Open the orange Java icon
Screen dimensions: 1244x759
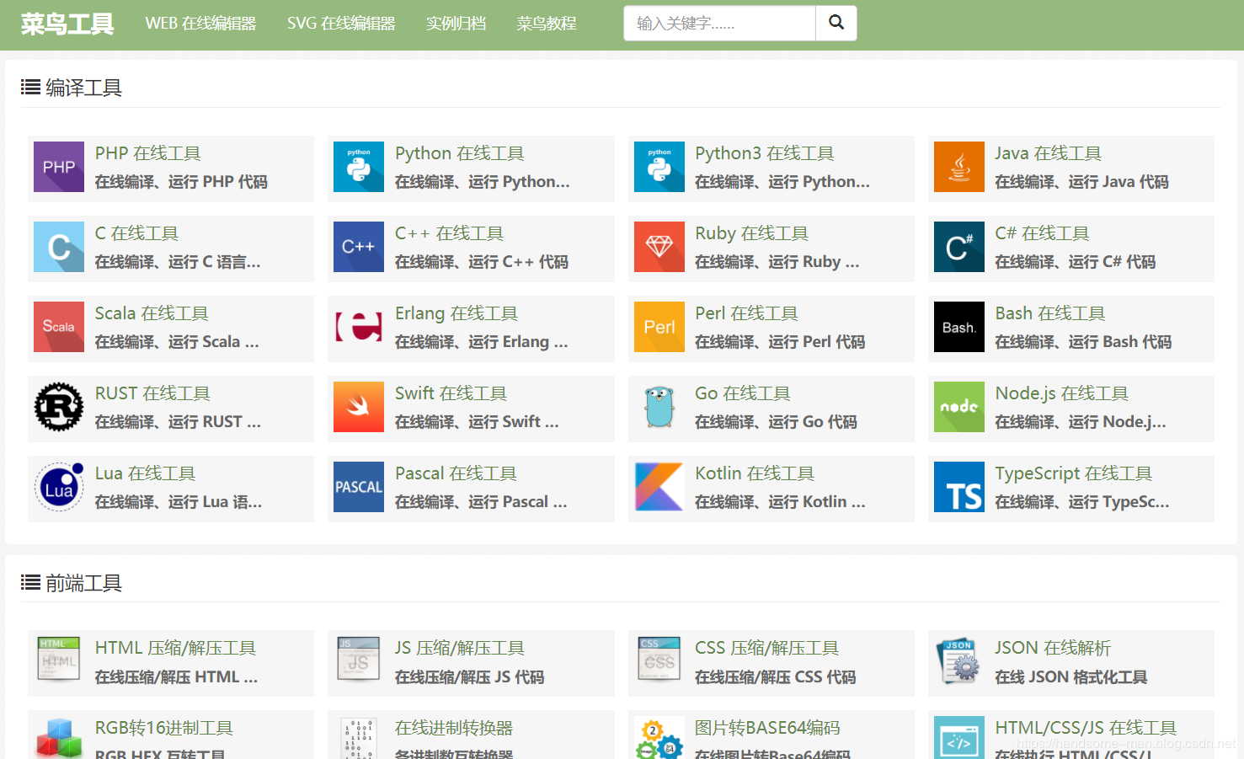[x=959, y=167]
